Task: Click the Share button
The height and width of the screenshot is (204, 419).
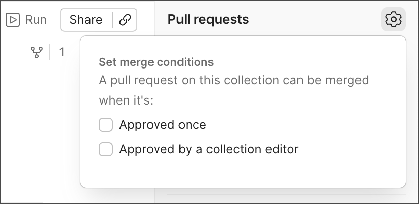Action: coord(86,20)
